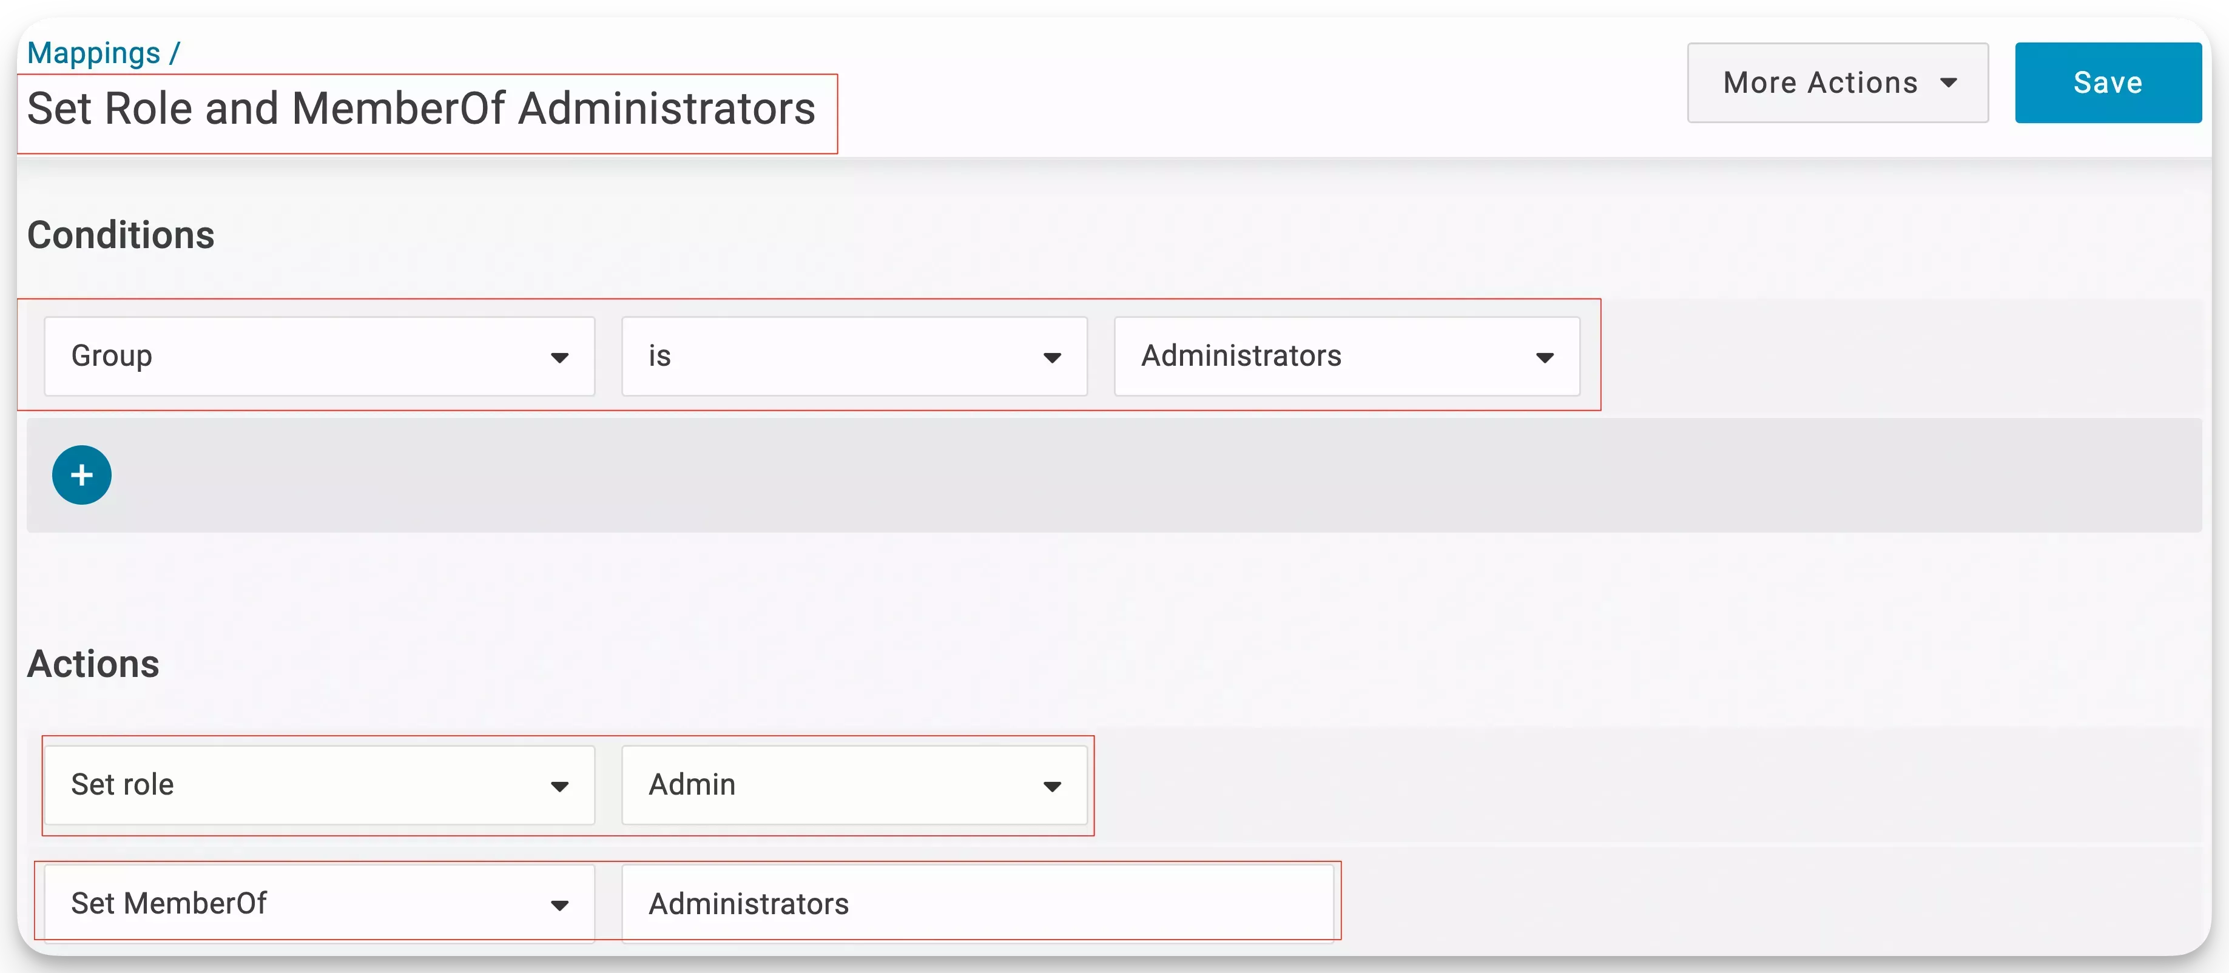Save the mapping
Screen dimensions: 2229x973
point(2107,83)
